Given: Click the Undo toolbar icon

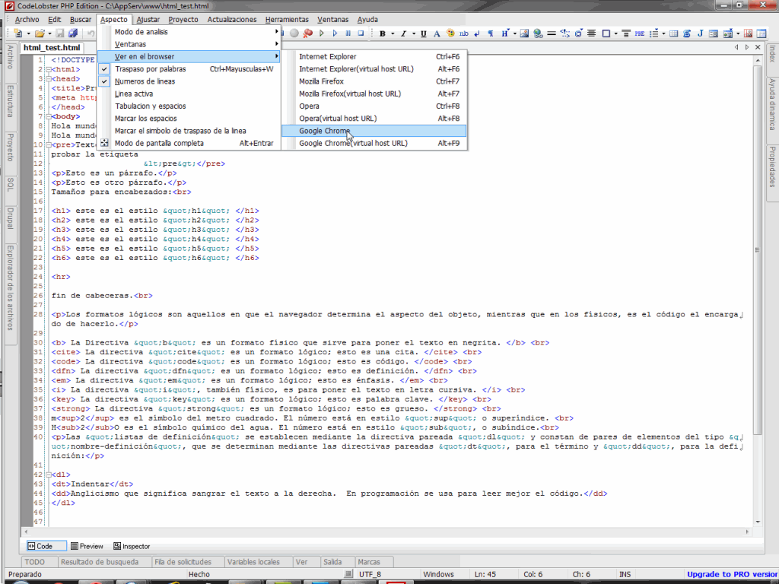Looking at the screenshot, I should point(91,33).
